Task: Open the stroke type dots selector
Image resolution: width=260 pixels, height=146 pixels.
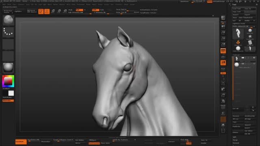Action: click(x=8, y=32)
